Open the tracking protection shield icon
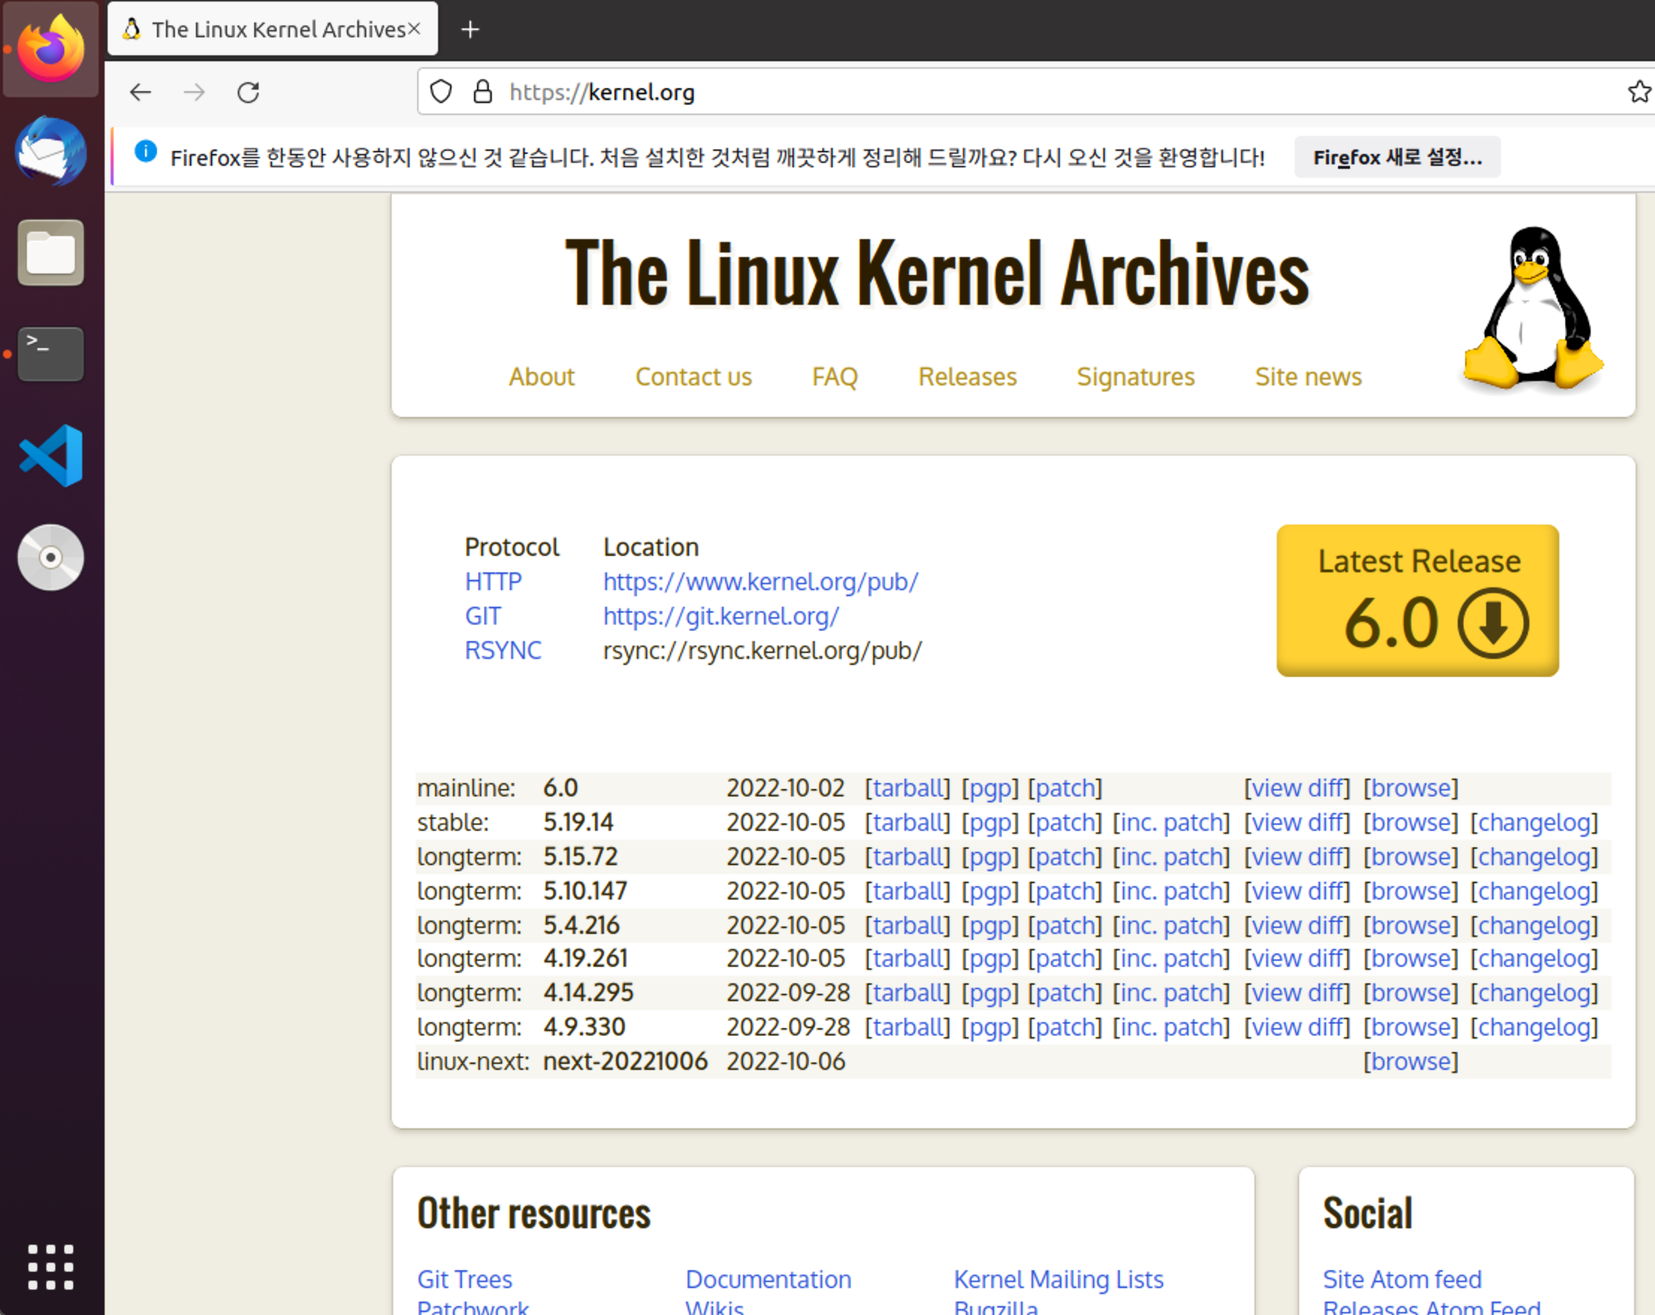The height and width of the screenshot is (1315, 1655). (x=440, y=92)
